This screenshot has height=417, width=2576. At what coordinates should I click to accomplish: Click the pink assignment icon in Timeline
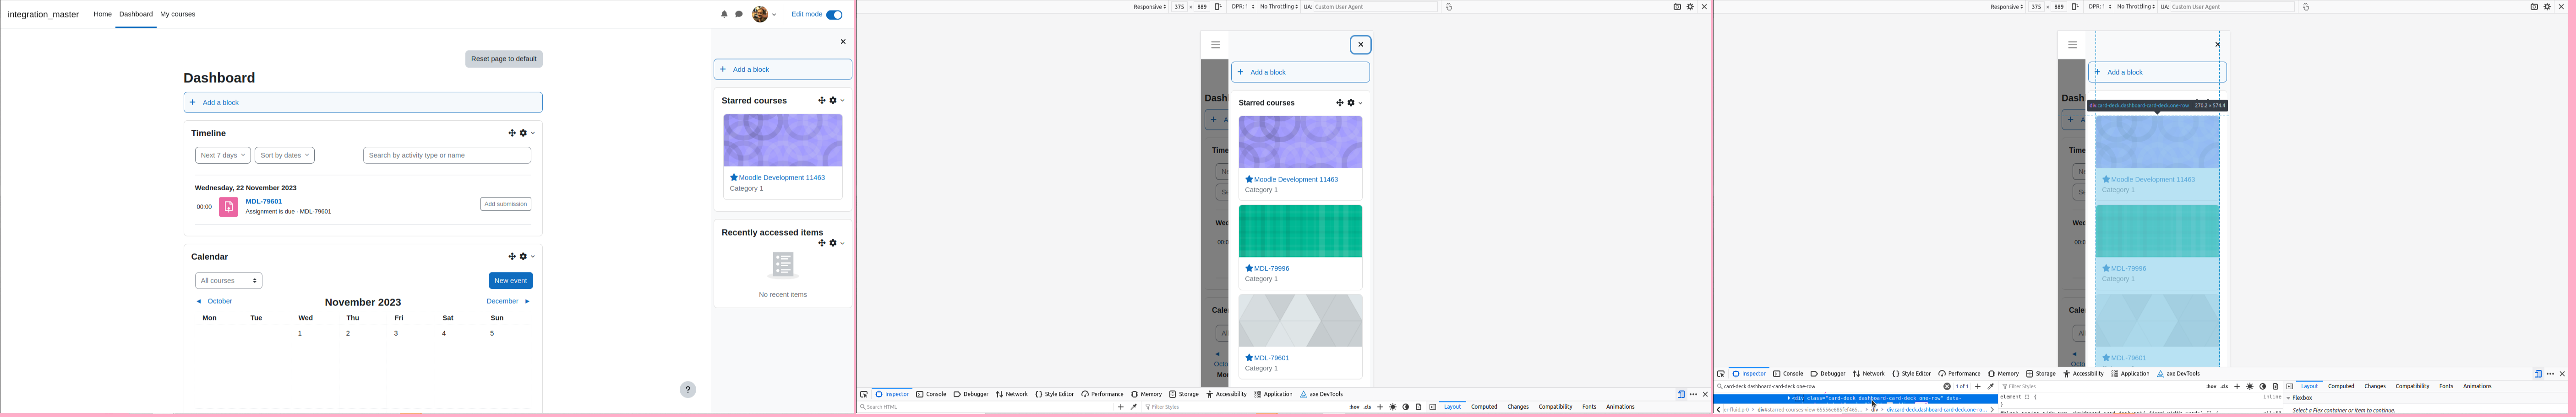[228, 207]
